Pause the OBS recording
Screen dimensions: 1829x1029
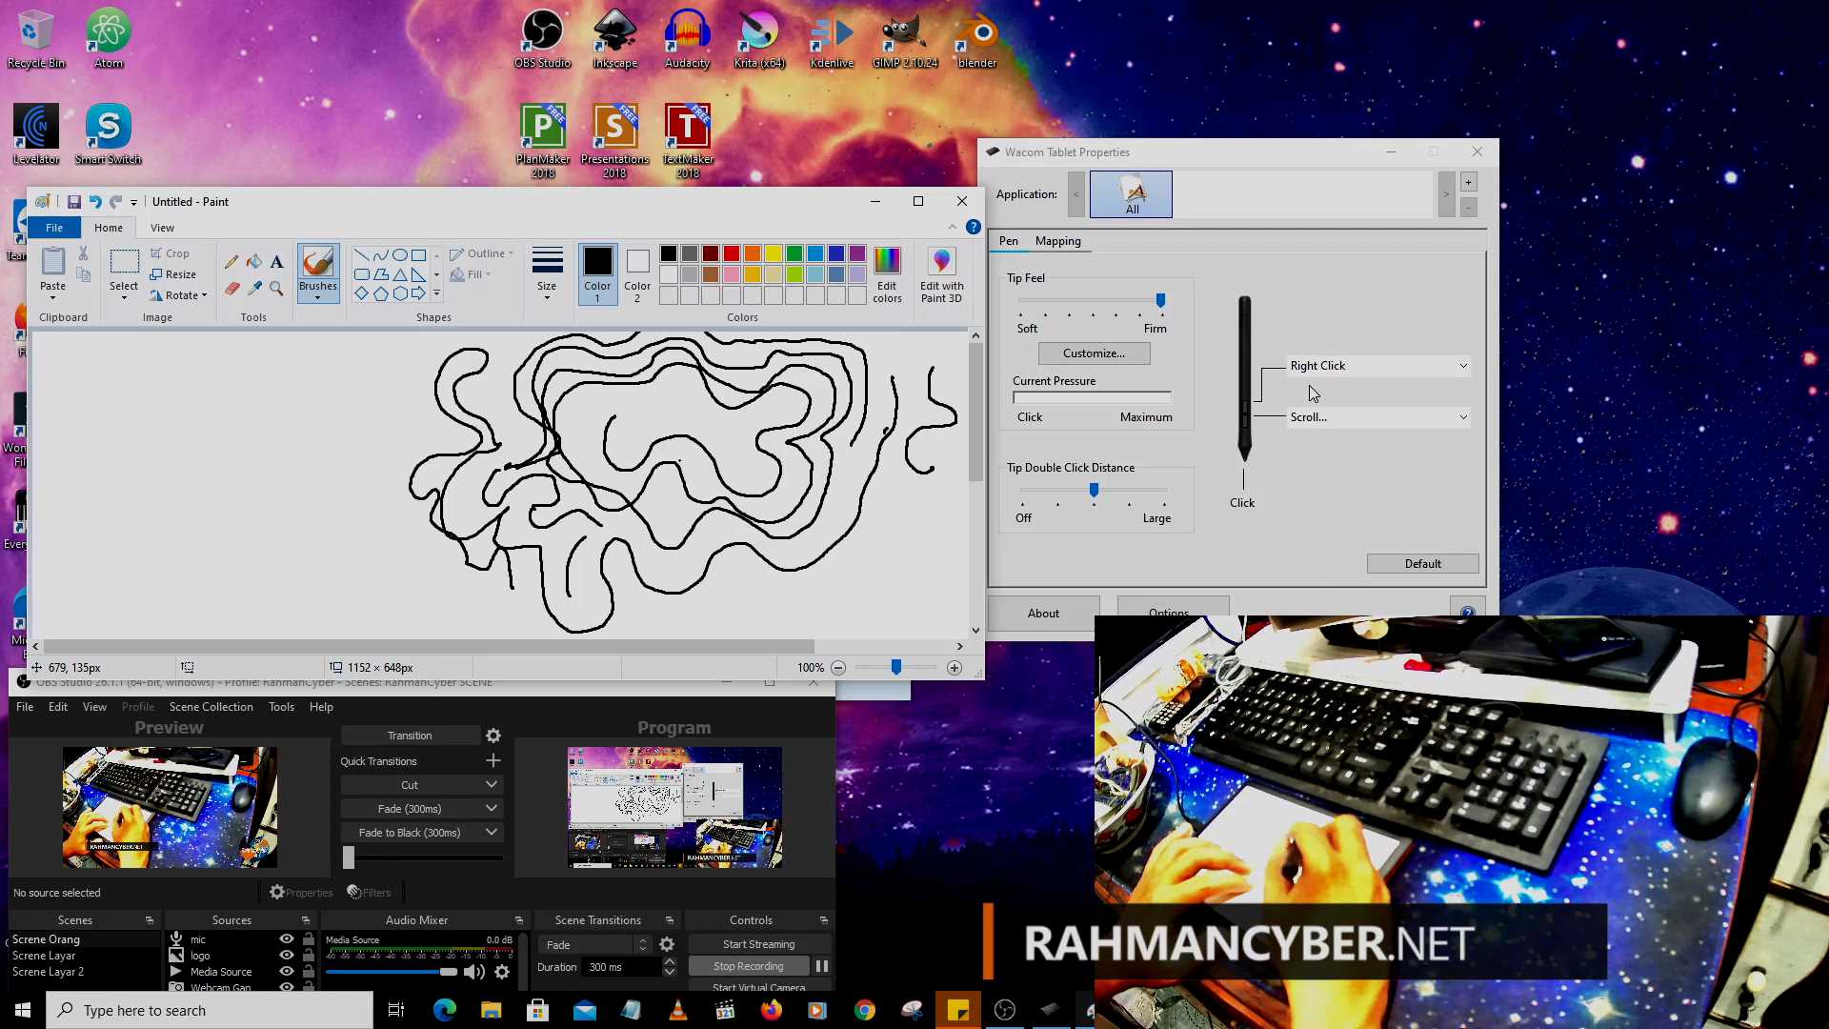point(821,966)
